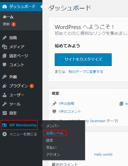128x166 pixels.
Task: Click the comment bubble icon beside 1件のコメント
Action: click(54, 111)
